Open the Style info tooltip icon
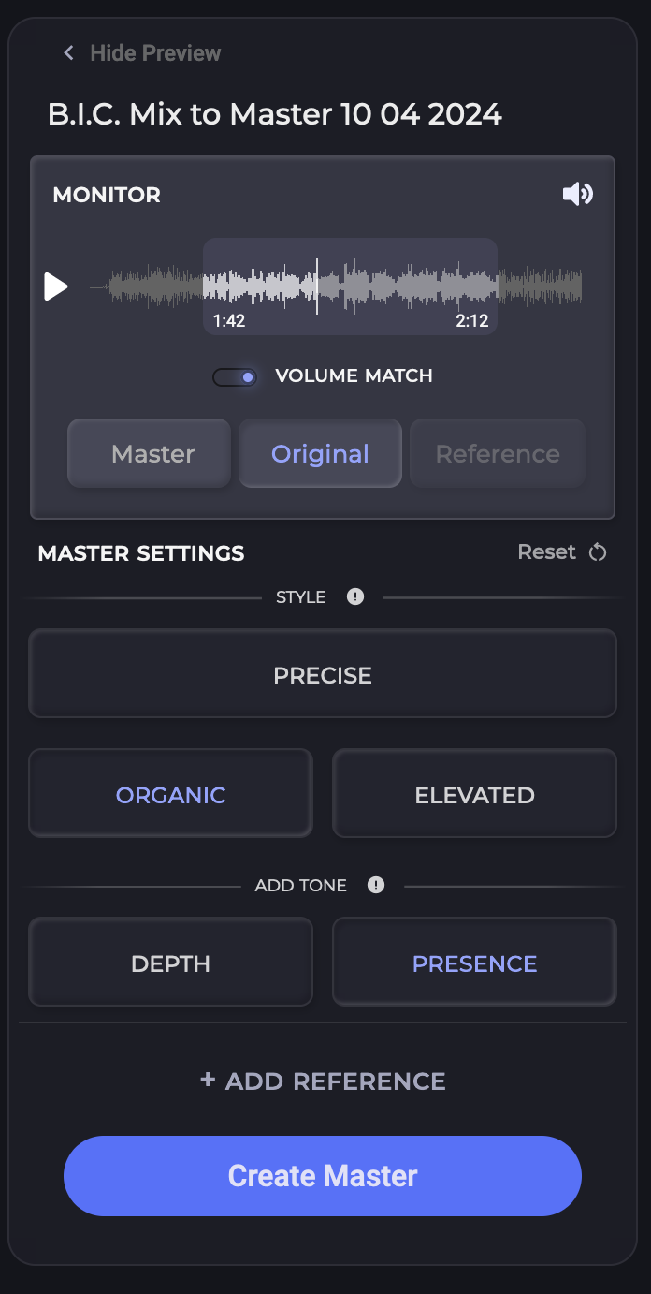 (x=354, y=596)
